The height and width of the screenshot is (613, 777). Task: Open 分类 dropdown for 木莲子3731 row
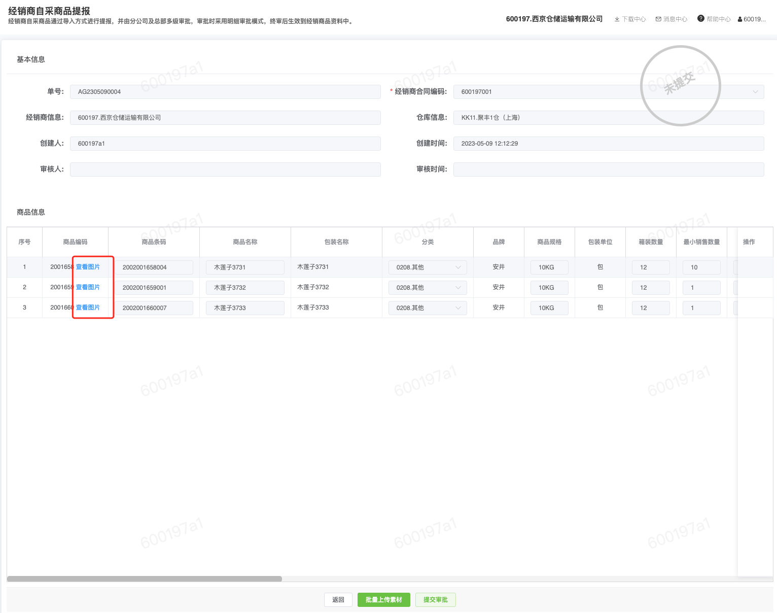(428, 267)
